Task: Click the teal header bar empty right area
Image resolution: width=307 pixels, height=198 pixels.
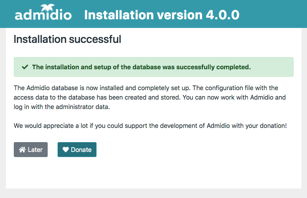Action: (276, 14)
